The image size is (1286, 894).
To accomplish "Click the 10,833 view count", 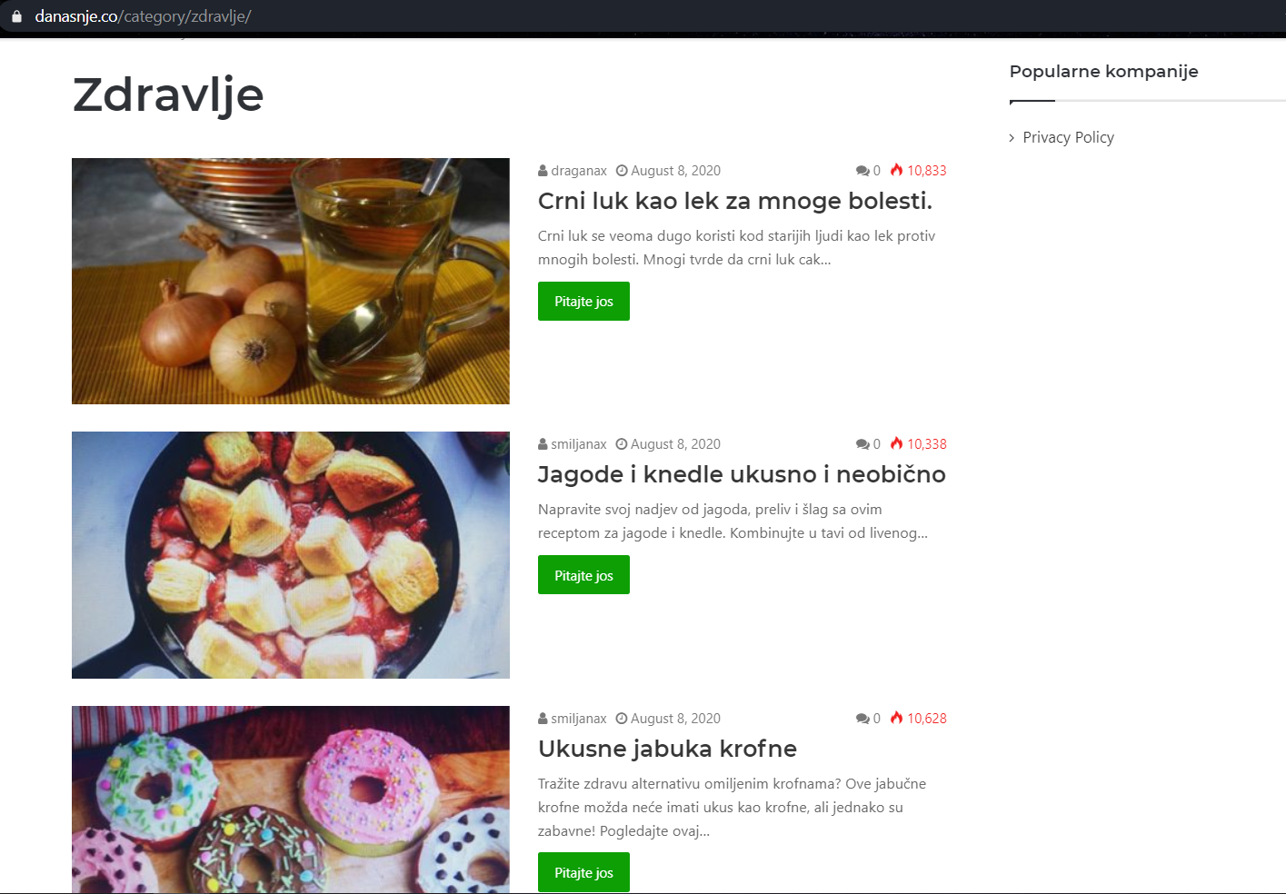I will [927, 171].
